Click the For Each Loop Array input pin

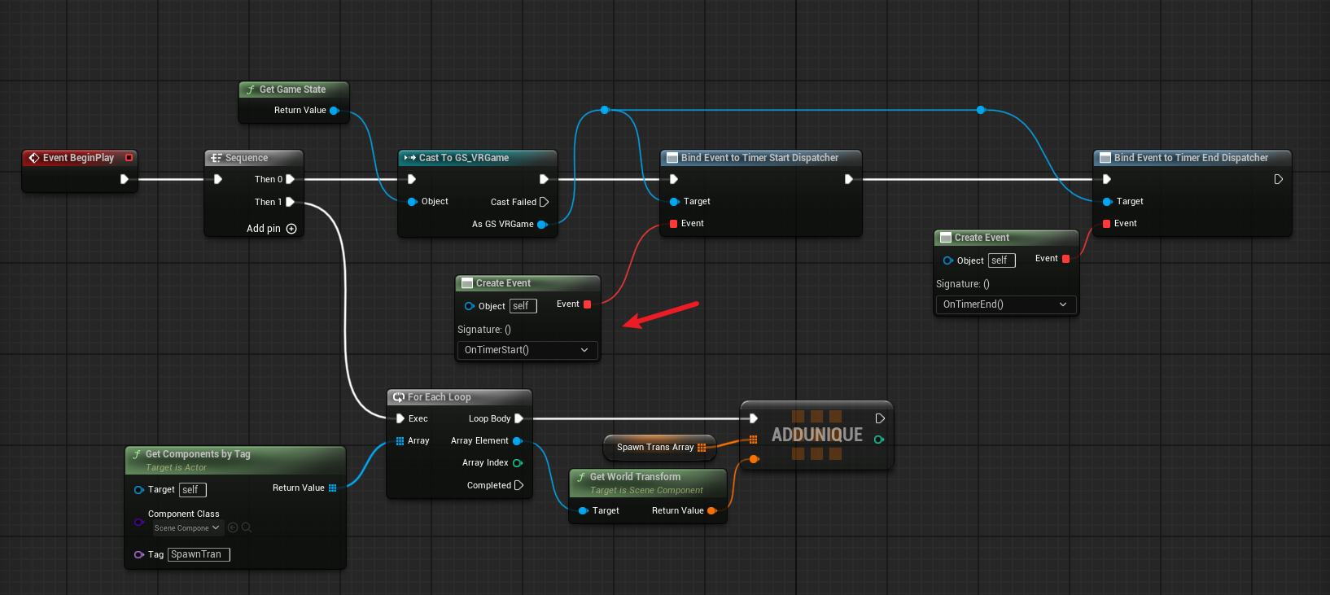pos(400,441)
